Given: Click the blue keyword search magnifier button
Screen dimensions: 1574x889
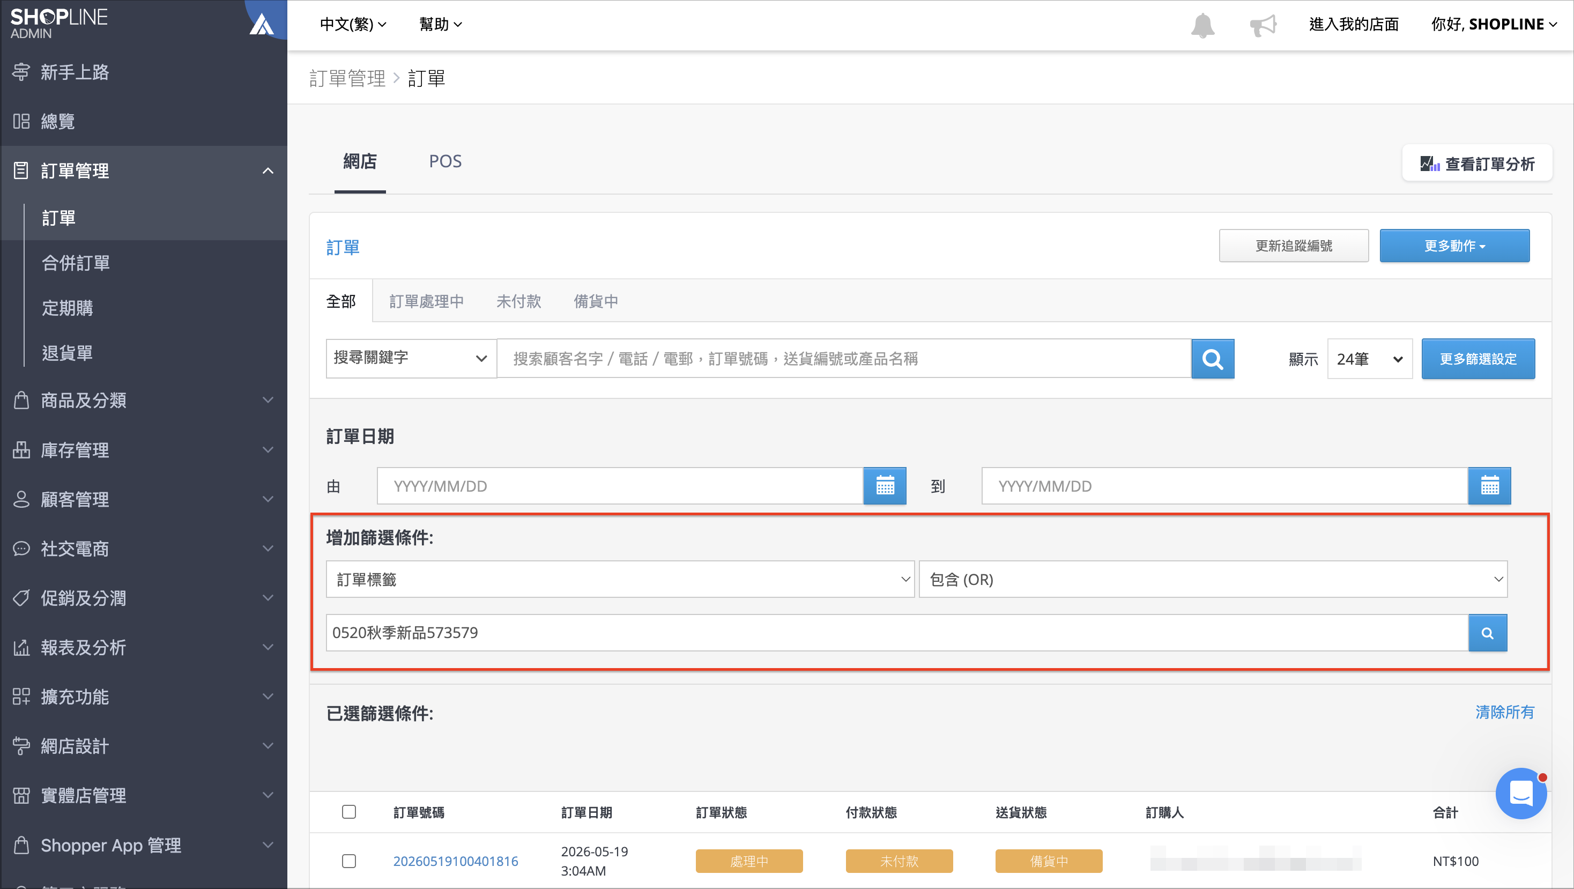Looking at the screenshot, I should tap(1213, 359).
